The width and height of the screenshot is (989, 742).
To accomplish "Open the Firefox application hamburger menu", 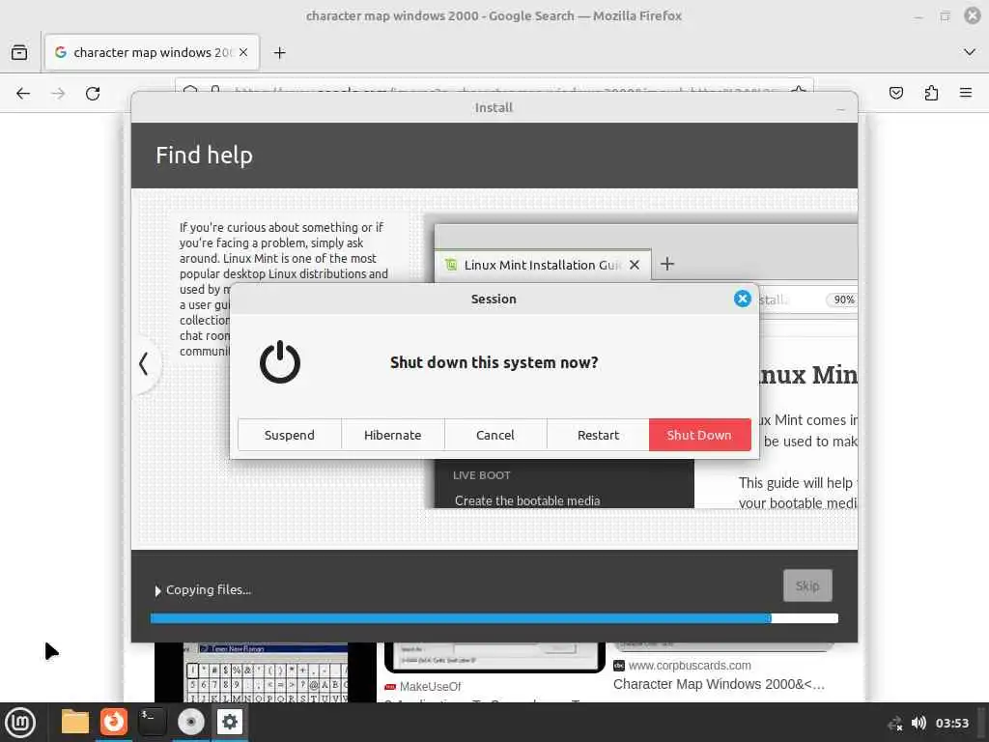I will 966,94.
